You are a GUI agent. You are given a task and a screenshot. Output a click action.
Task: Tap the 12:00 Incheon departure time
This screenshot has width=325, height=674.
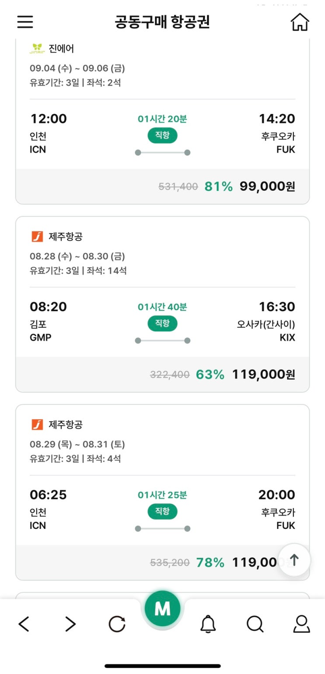pos(48,119)
